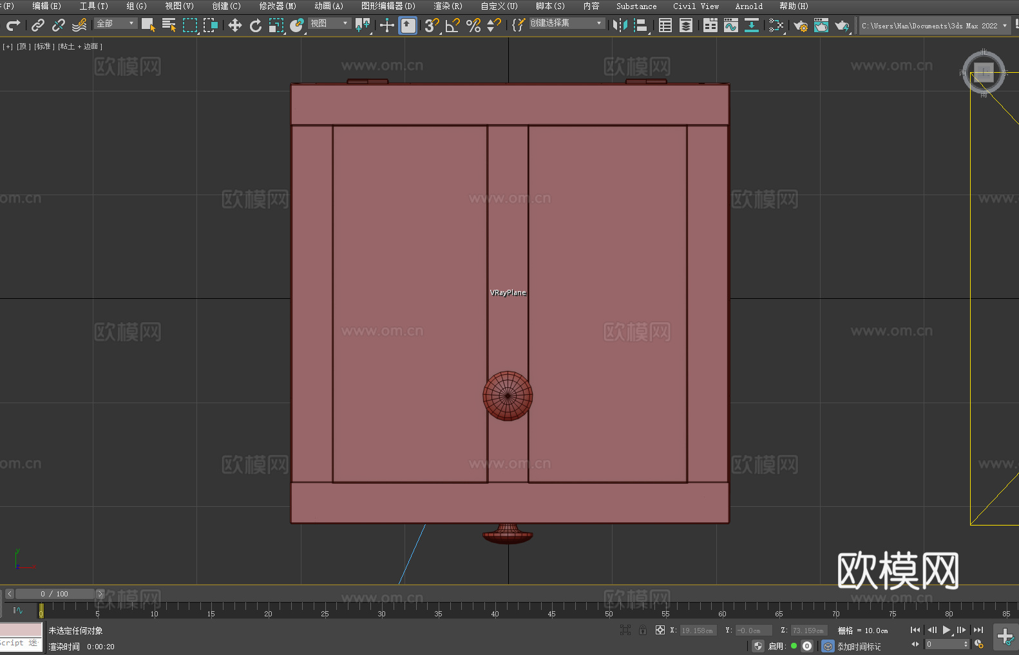This screenshot has height=655, width=1019.
Task: Open Rendered Frame Window icon
Action: [821, 25]
